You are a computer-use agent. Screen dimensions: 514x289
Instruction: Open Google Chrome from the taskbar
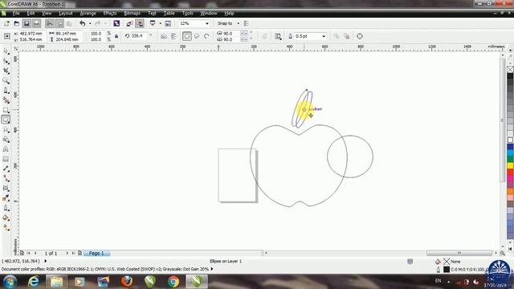click(173, 282)
